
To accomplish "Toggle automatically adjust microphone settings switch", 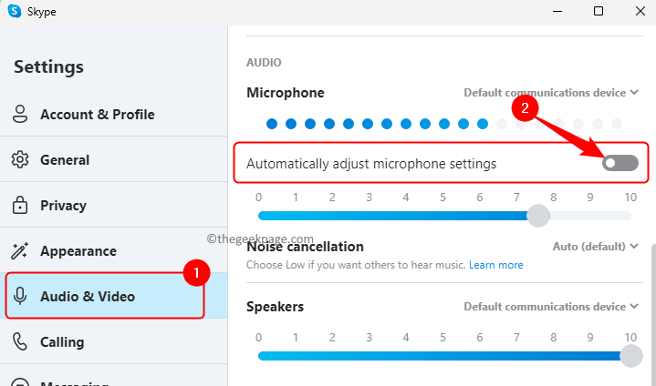I will click(620, 164).
